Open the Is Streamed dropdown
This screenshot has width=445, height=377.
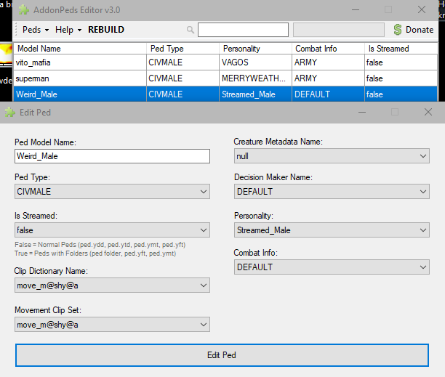coord(113,230)
